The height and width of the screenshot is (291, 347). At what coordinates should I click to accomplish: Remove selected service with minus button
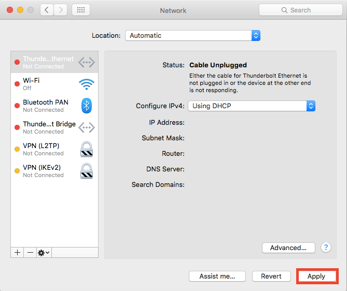coord(30,252)
